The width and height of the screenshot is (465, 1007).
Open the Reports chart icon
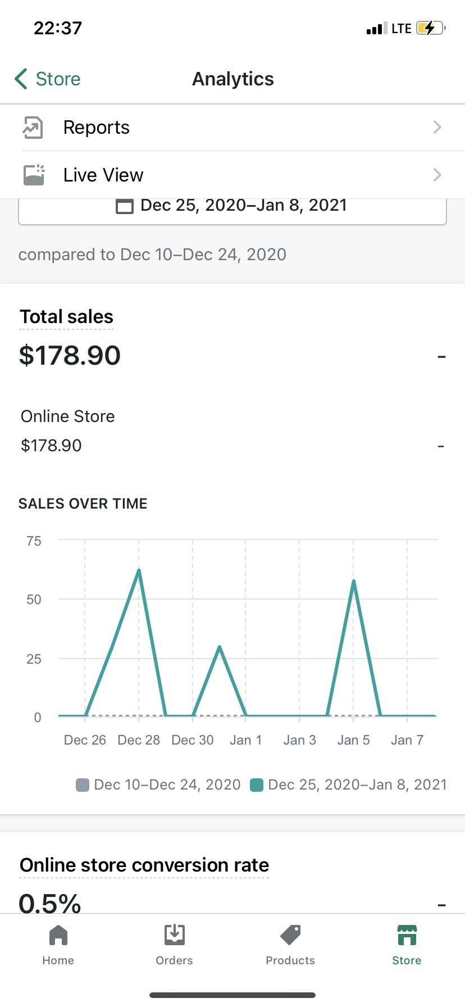coord(33,128)
